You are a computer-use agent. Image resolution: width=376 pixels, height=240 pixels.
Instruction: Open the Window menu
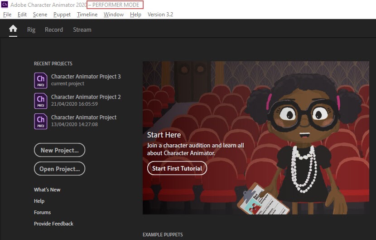[x=114, y=15]
